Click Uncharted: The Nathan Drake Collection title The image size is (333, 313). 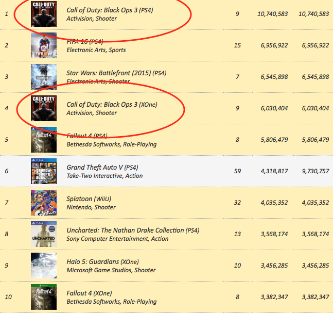click(x=133, y=230)
